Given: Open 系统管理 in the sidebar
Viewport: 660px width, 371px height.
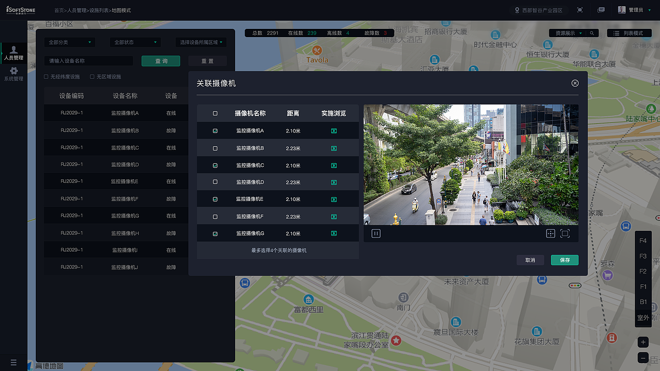Looking at the screenshot, I should (13, 74).
